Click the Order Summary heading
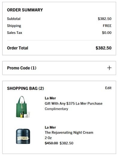120x156 pixels. pos(25,10)
